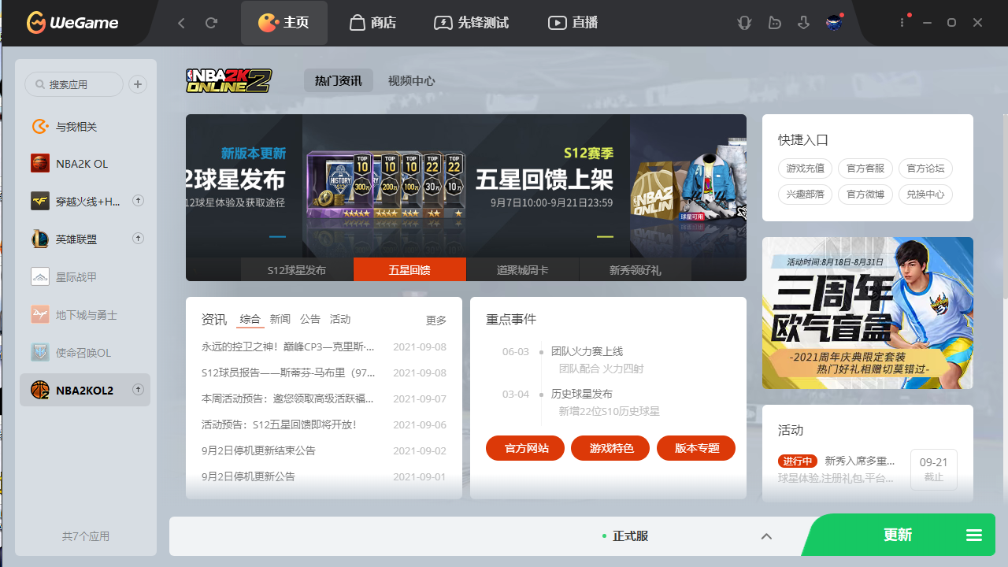Select NBA2K OL in the app list

click(x=85, y=164)
